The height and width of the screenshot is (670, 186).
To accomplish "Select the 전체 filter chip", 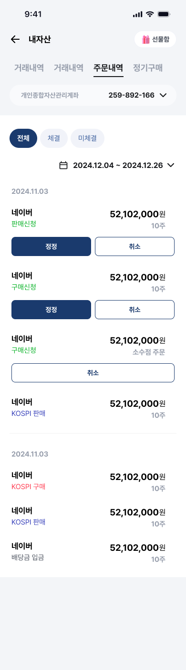I will click(x=23, y=138).
